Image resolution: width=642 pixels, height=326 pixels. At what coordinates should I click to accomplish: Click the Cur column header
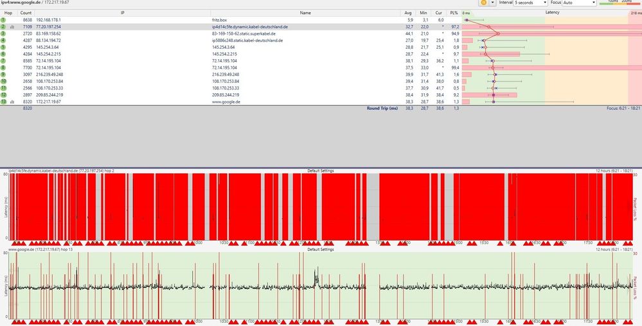click(x=438, y=13)
